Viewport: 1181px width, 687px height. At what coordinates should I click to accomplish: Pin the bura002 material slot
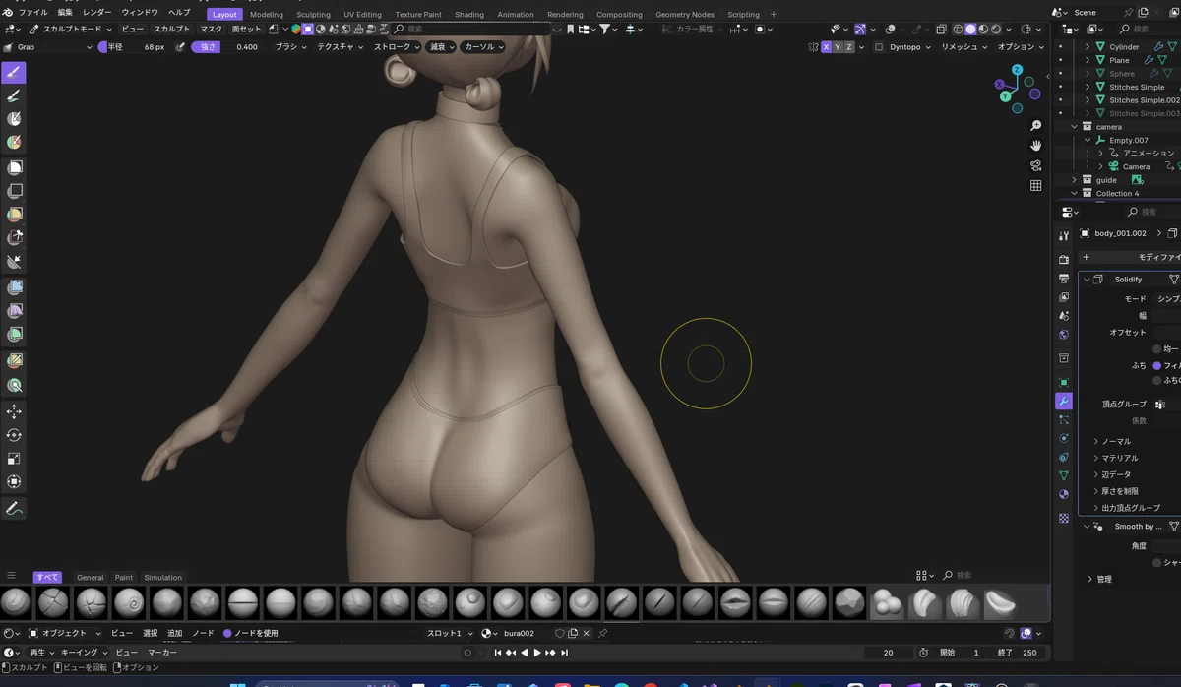click(x=603, y=633)
